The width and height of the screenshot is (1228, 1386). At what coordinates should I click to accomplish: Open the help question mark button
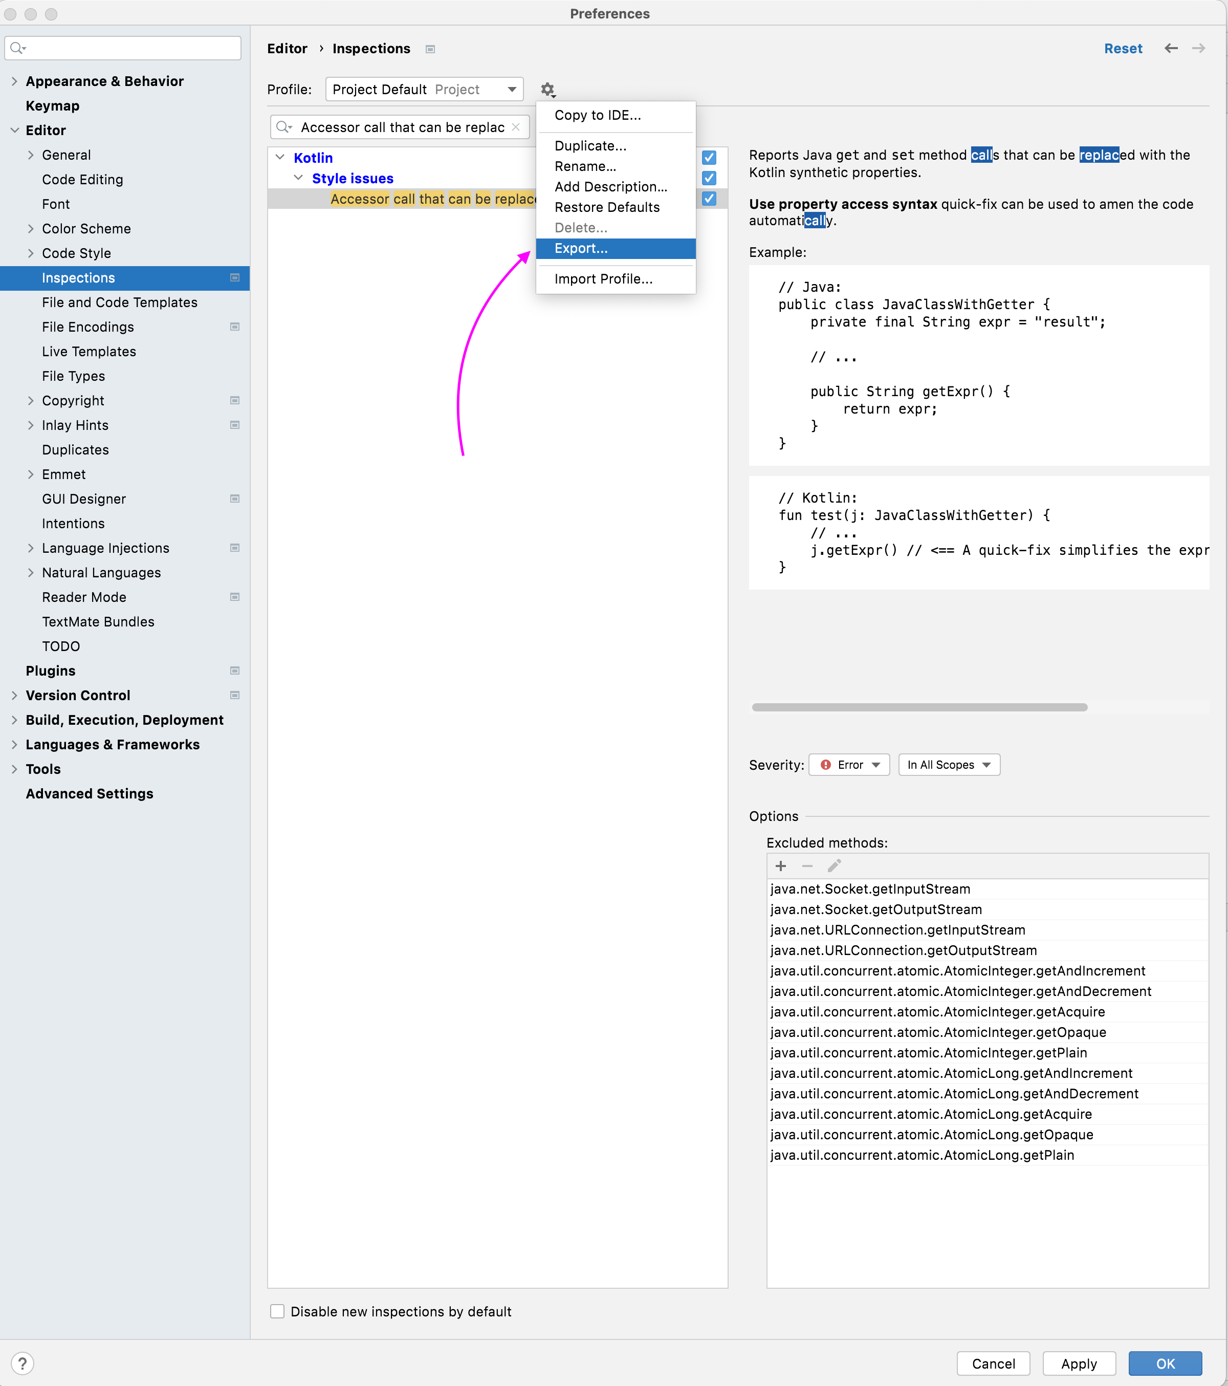(x=23, y=1363)
